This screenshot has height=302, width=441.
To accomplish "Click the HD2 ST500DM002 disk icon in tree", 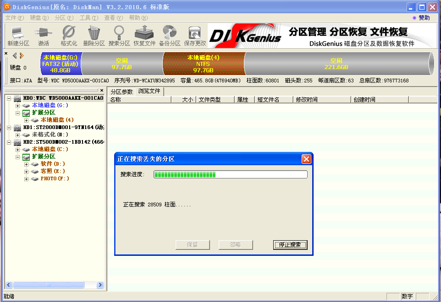I will pyautogui.click(x=17, y=142).
